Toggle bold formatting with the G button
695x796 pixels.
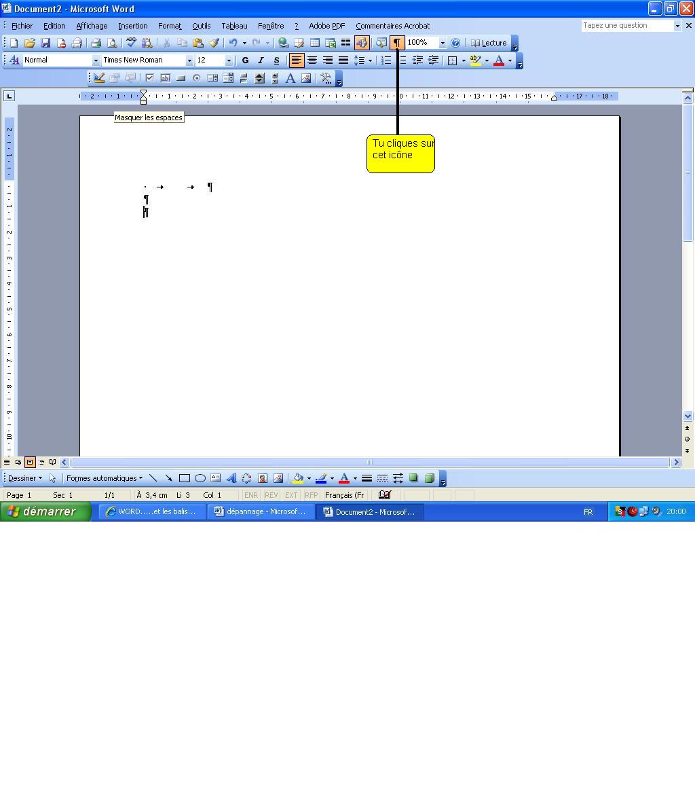pos(245,60)
